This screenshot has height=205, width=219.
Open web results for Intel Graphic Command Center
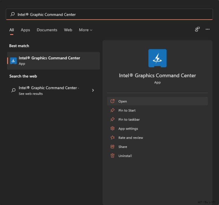coord(53,91)
